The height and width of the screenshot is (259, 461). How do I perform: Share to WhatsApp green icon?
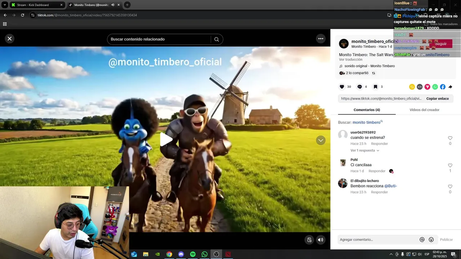[435, 87]
